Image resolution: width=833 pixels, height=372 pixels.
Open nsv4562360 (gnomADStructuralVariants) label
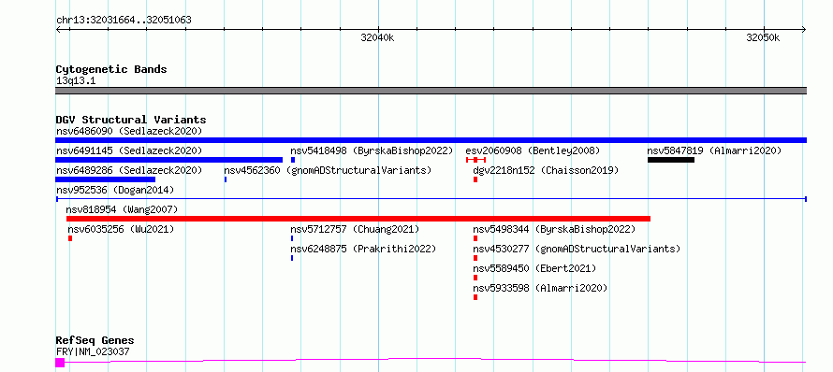[x=328, y=170]
